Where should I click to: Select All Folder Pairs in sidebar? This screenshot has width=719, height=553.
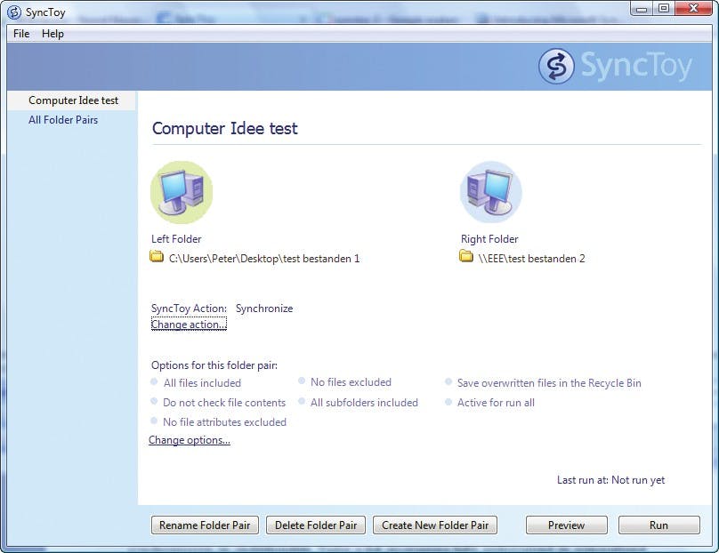(63, 120)
